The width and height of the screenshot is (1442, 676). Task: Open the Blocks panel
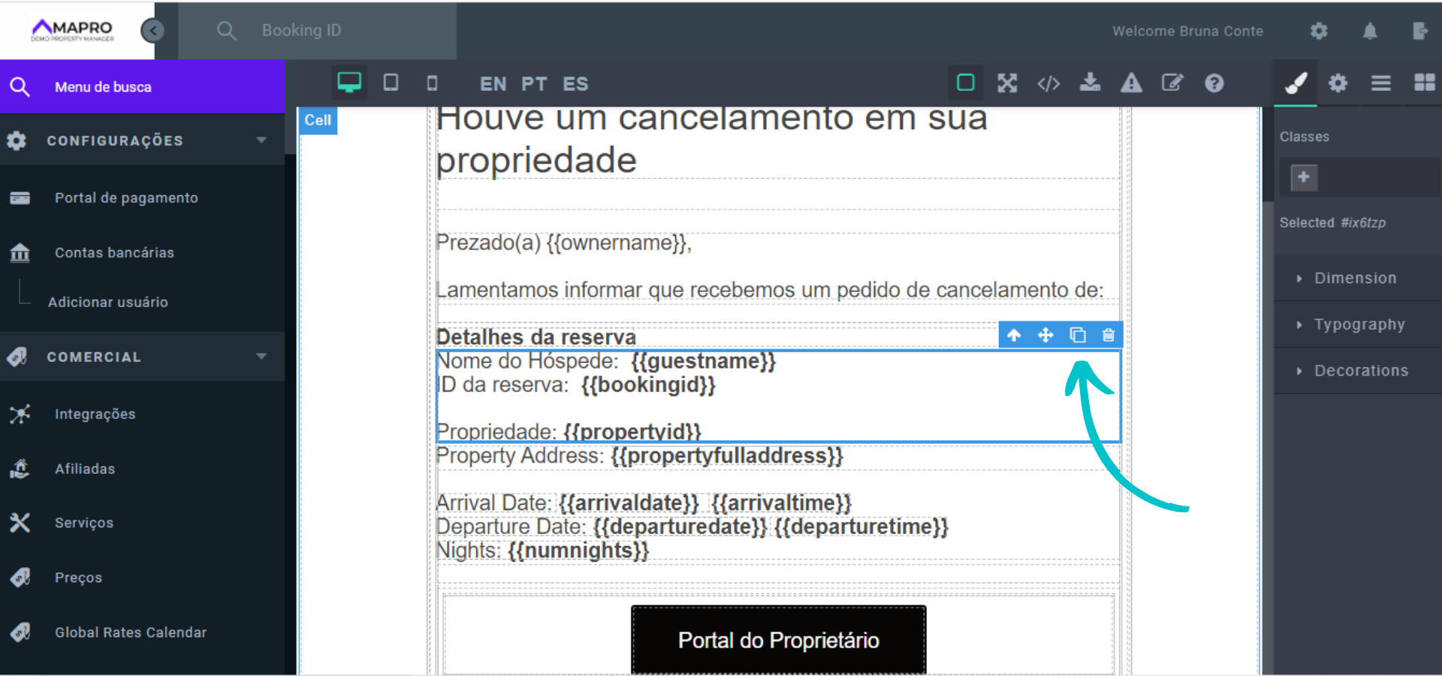[x=1424, y=83]
